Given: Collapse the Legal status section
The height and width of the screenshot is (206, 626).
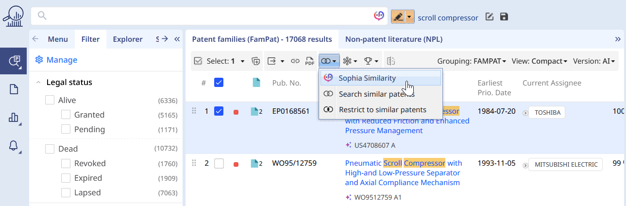Looking at the screenshot, I should [38, 83].
